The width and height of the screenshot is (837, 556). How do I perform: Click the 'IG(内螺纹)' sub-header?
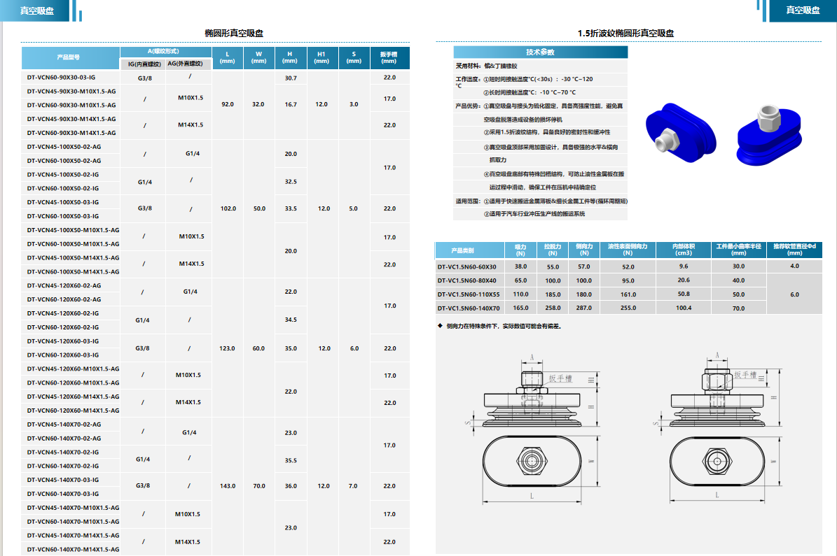tap(143, 64)
